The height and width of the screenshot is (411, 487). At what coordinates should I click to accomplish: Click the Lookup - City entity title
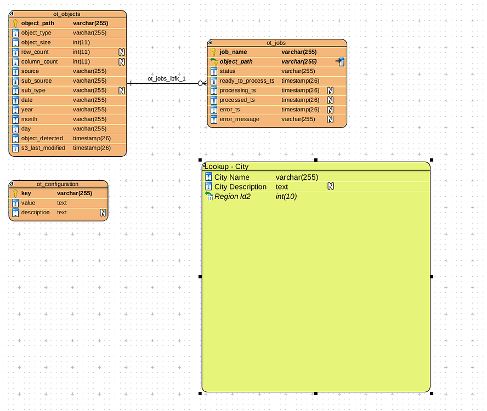226,167
